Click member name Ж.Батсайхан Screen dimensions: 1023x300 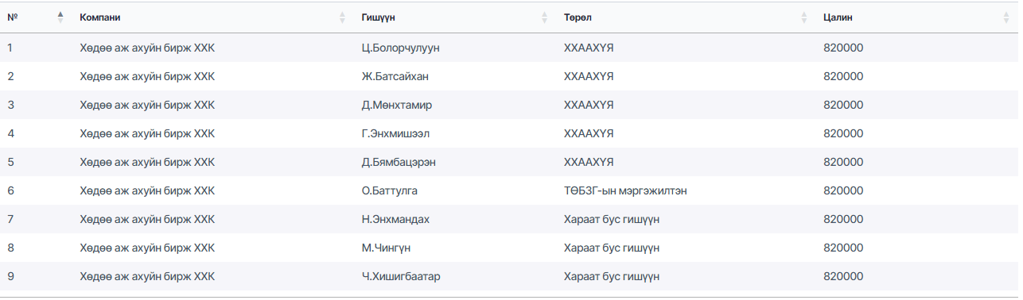[395, 76]
